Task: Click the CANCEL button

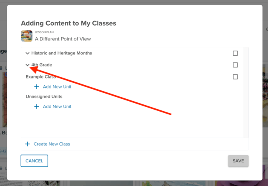Action: click(34, 161)
